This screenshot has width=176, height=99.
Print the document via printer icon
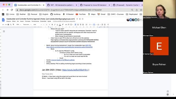click(8, 24)
